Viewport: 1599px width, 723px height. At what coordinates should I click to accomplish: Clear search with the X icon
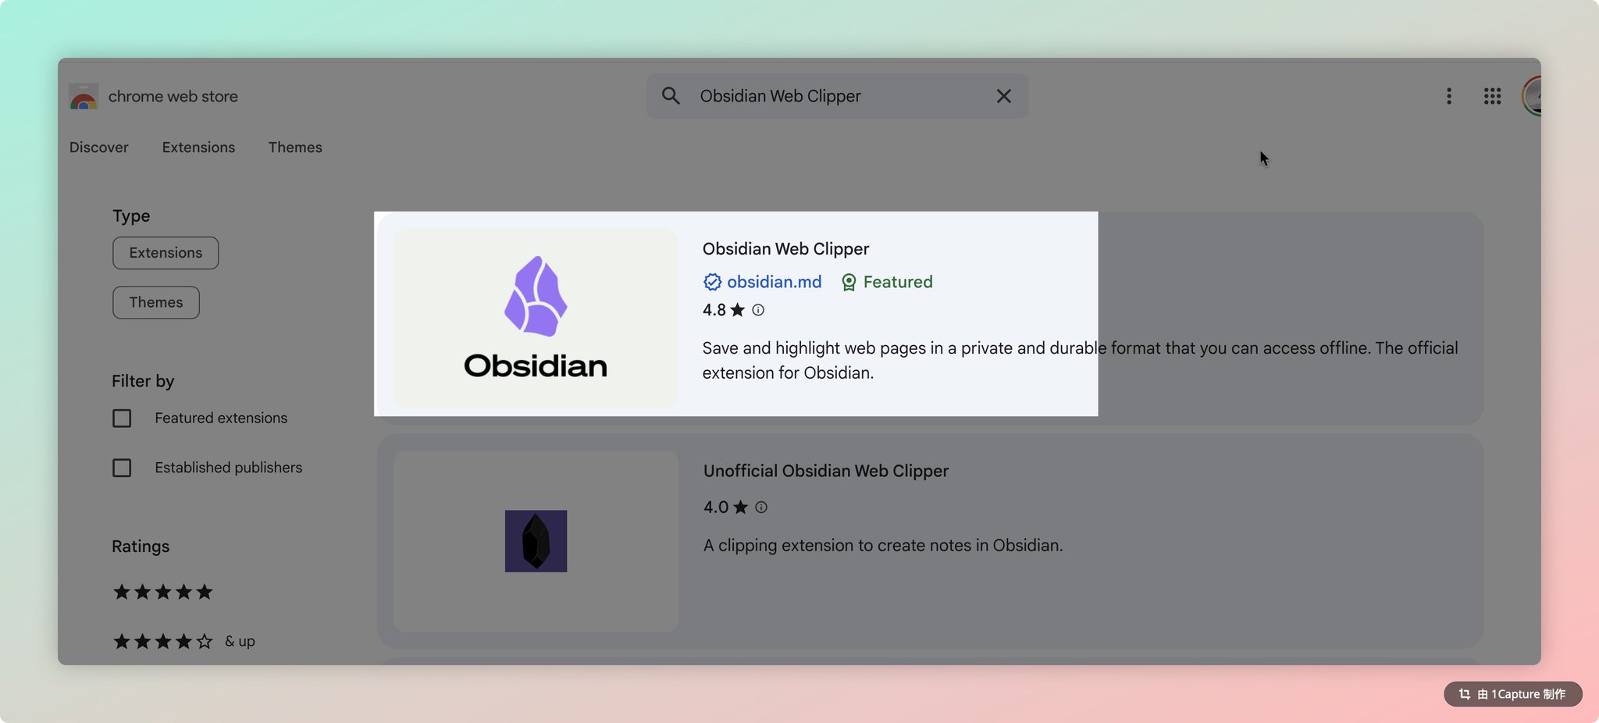[x=1003, y=96]
